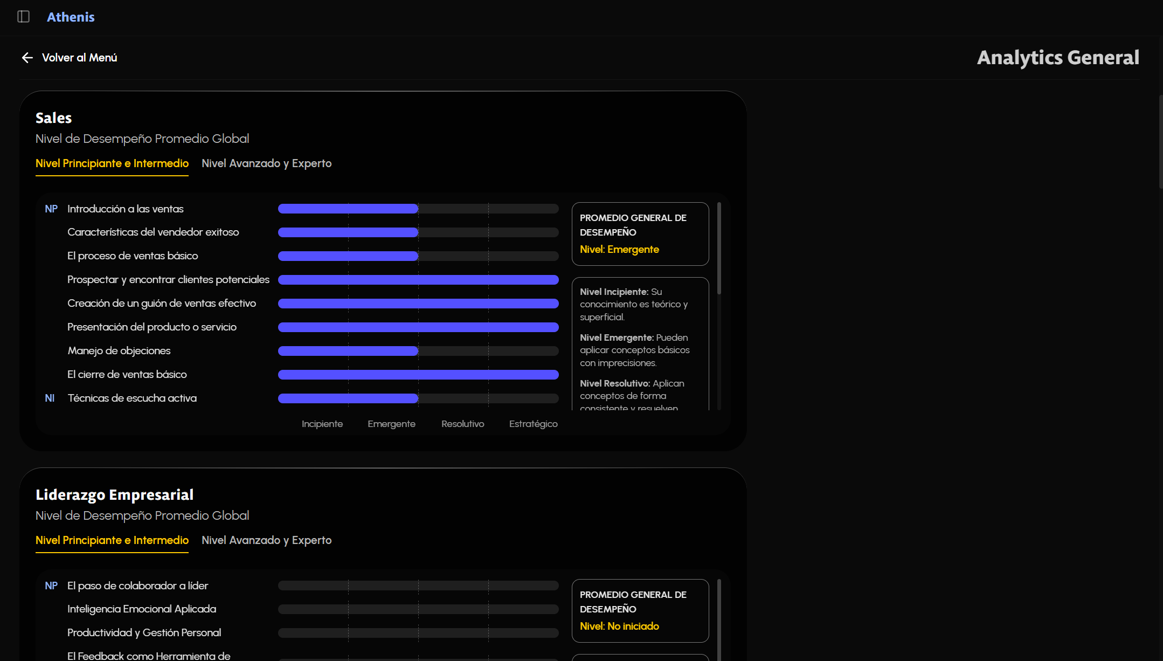Click the Sales card heading
Image resolution: width=1163 pixels, height=661 pixels.
click(53, 118)
